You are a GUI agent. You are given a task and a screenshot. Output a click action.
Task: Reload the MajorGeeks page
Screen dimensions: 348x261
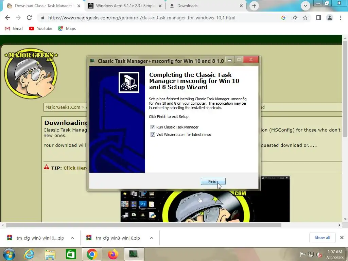point(29,18)
